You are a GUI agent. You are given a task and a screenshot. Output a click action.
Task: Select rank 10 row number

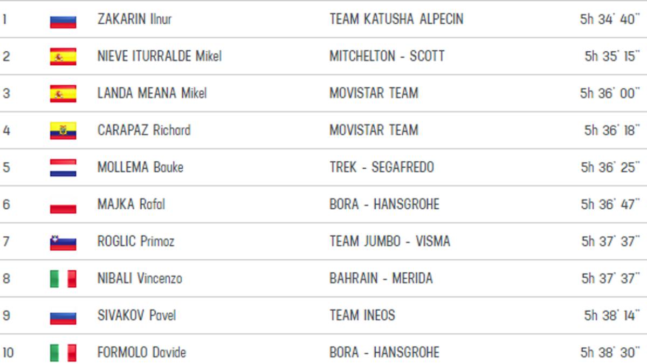8,353
